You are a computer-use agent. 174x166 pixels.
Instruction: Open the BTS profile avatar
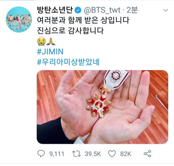click(x=19, y=19)
